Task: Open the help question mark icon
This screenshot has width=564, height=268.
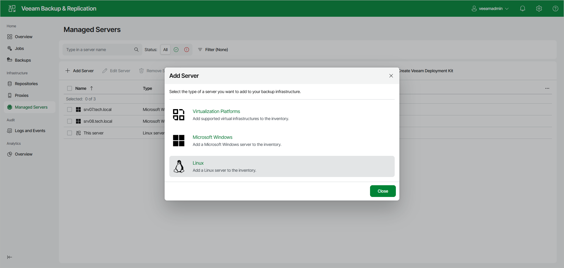Action: click(555, 9)
